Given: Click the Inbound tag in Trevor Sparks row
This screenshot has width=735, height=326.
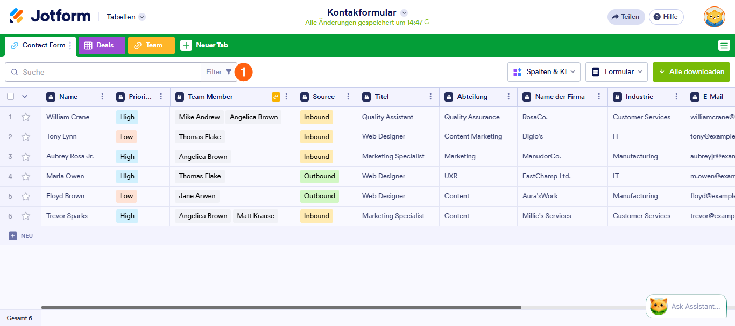Looking at the screenshot, I should (316, 216).
